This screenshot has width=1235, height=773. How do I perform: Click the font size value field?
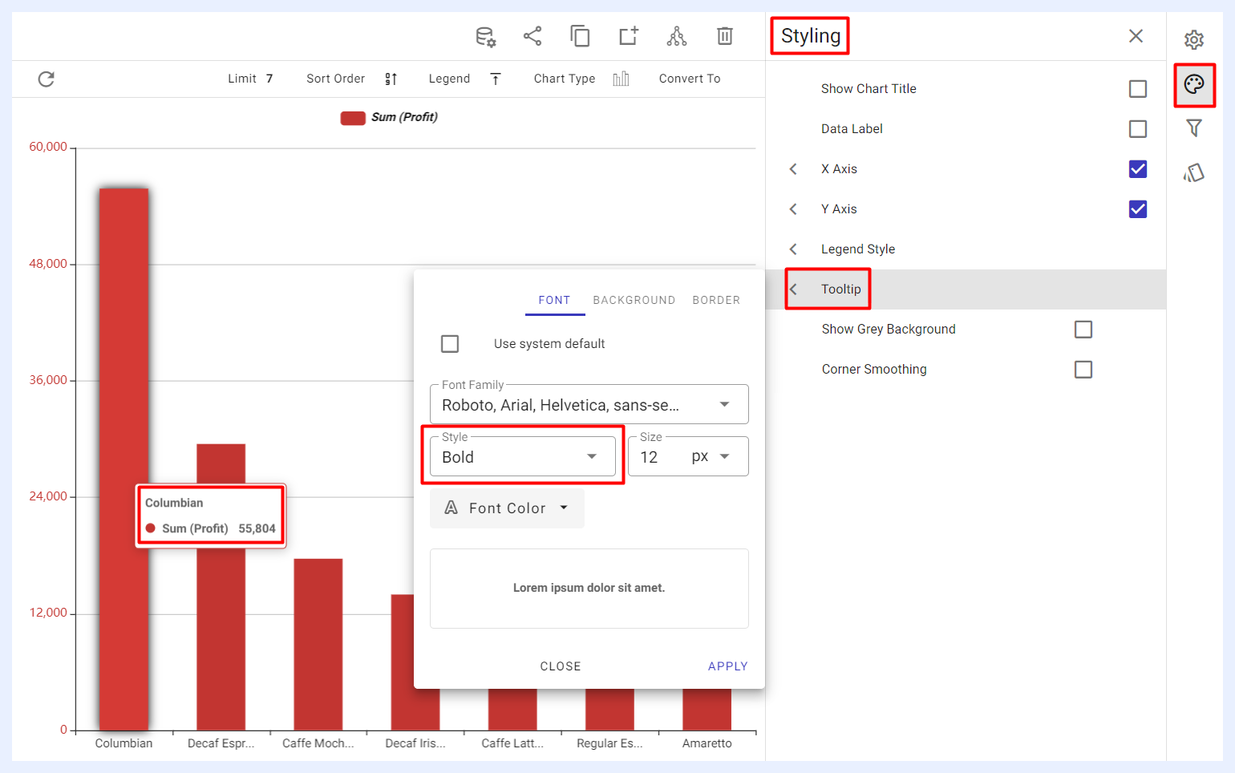pyautogui.click(x=650, y=457)
